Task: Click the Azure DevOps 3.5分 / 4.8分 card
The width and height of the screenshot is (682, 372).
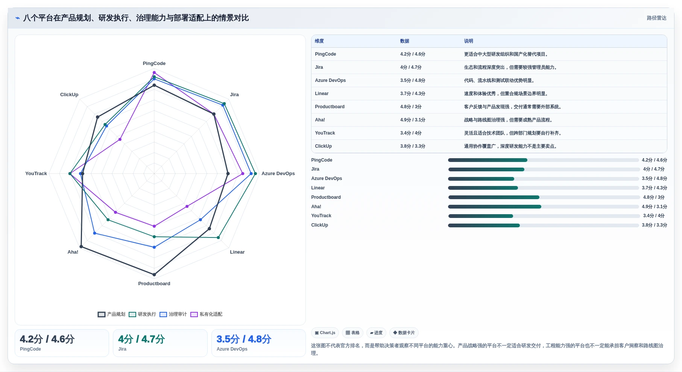Action: (x=258, y=343)
